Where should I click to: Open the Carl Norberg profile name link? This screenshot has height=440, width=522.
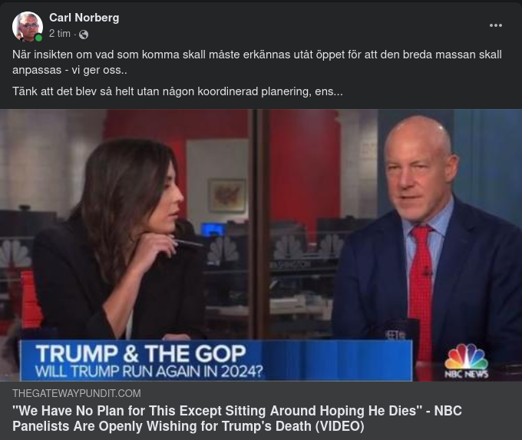[x=84, y=18]
